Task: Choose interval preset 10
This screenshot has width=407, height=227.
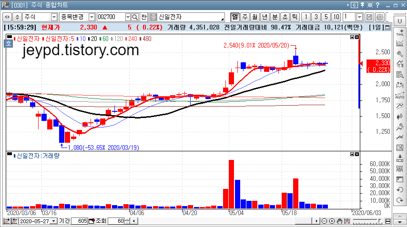Action: (336, 17)
